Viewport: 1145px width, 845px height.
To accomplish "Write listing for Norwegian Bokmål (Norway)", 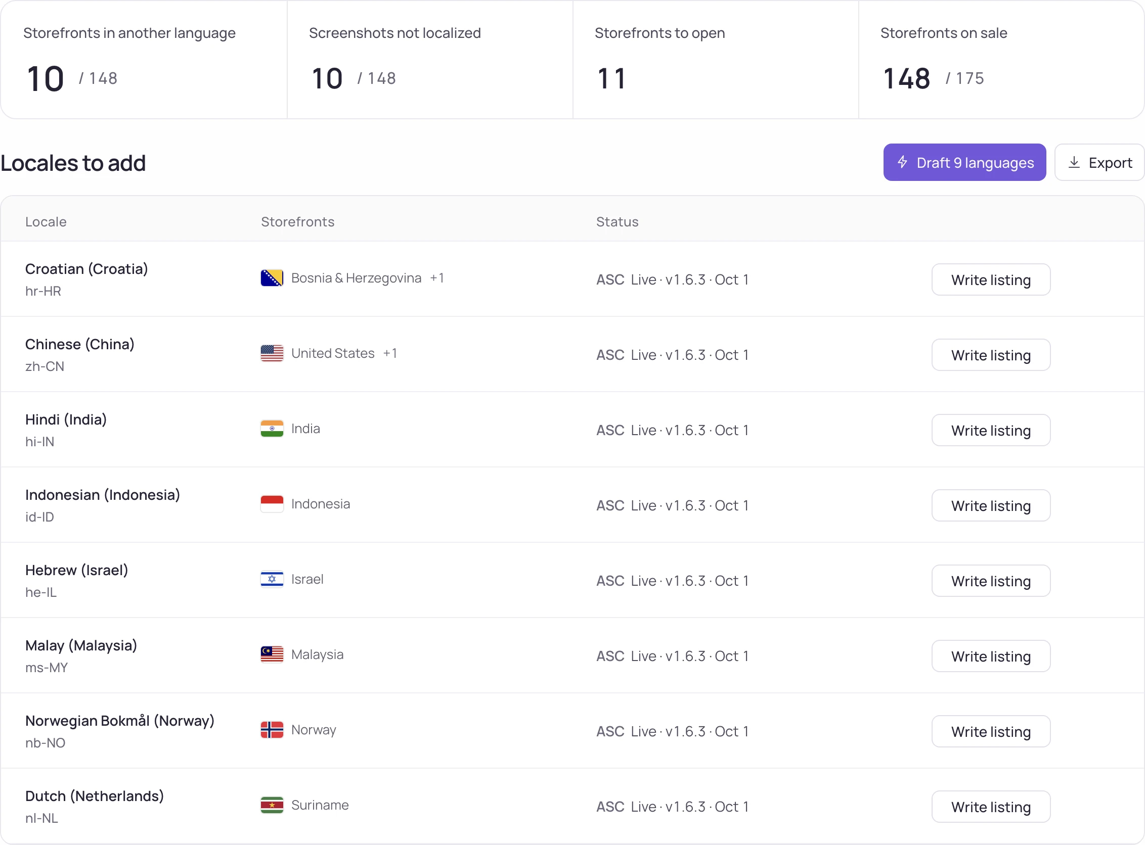I will 990,731.
